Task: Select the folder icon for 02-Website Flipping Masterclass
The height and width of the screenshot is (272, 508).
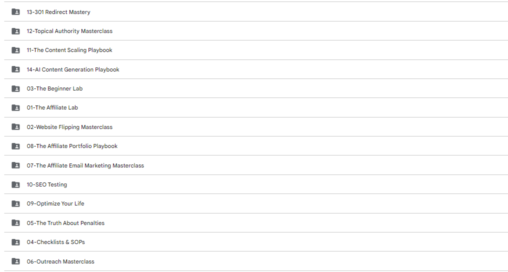Action: (x=15, y=127)
